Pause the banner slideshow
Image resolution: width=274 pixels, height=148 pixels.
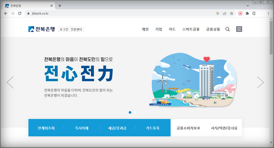[141, 112]
